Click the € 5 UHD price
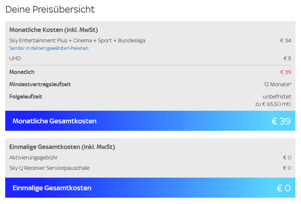 287,58
